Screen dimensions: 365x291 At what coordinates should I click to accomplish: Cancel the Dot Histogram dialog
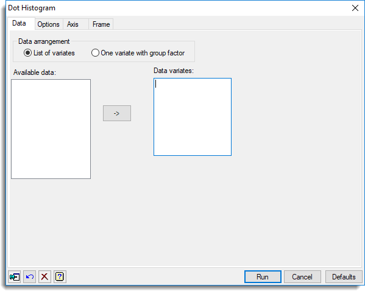coord(302,277)
